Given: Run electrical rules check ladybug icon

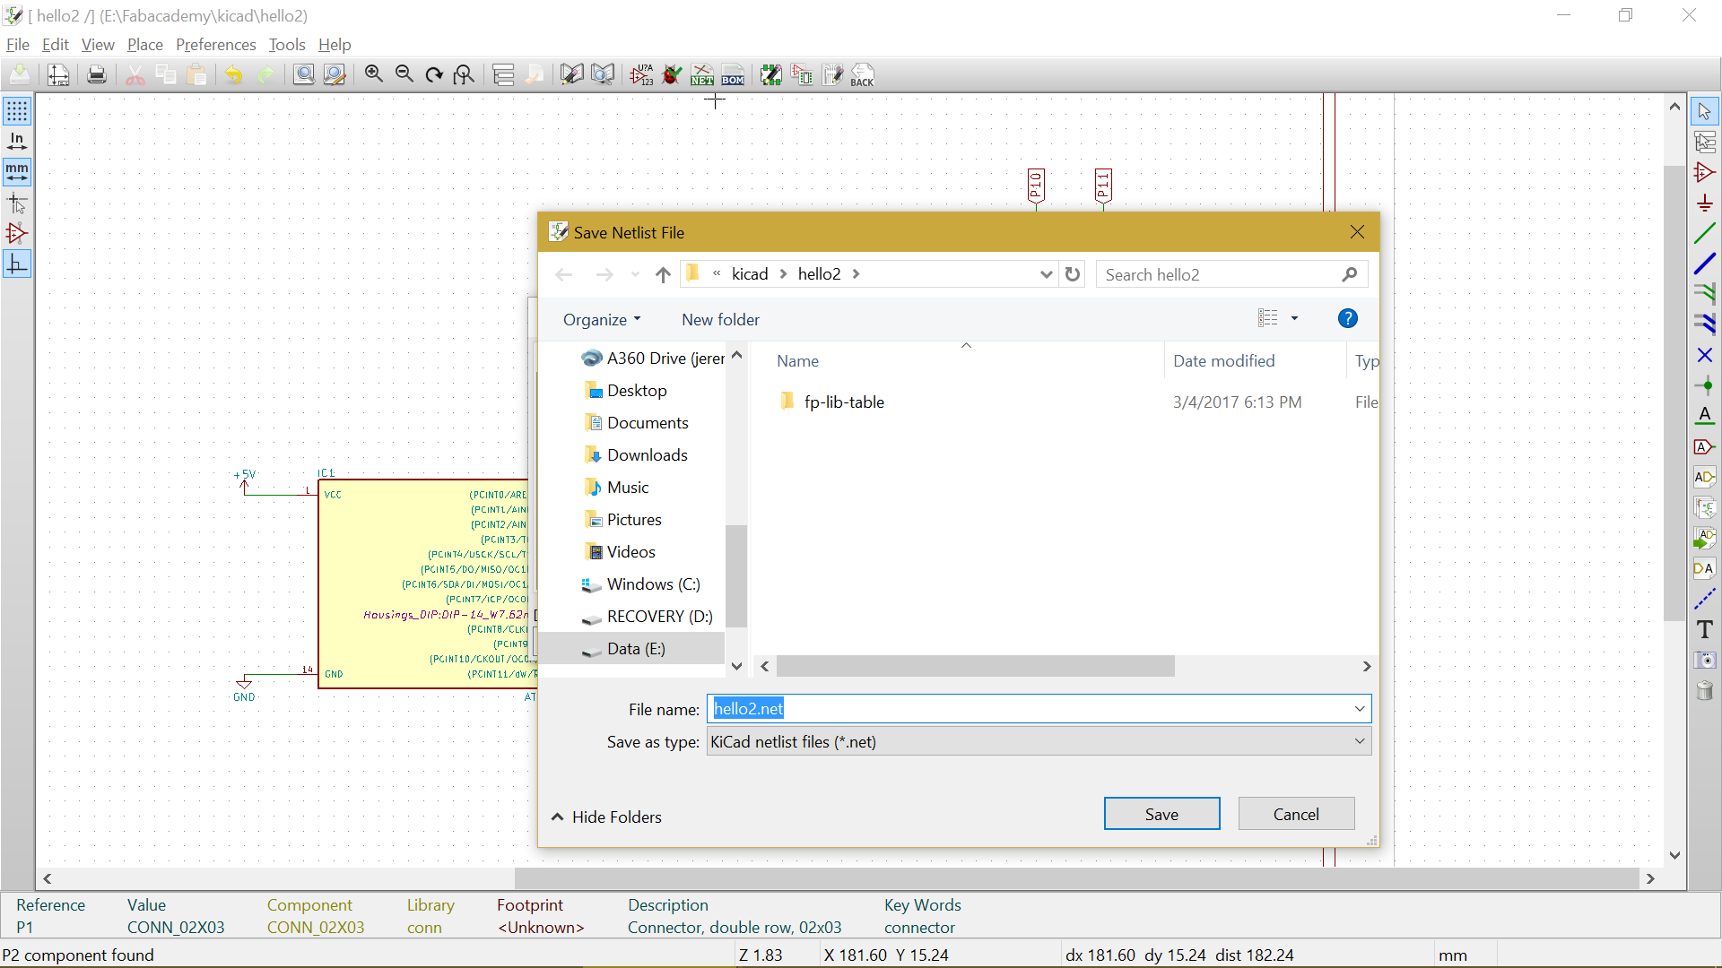Looking at the screenshot, I should (672, 75).
